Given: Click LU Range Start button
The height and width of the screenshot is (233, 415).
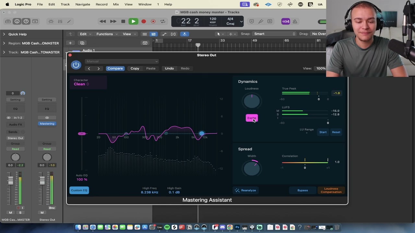Looking at the screenshot, I should coord(323,132).
